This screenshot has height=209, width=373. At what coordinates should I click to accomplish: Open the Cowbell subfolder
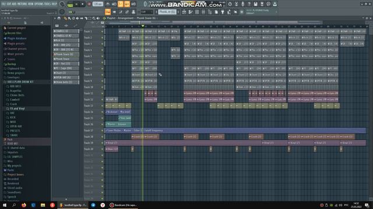point(15,99)
